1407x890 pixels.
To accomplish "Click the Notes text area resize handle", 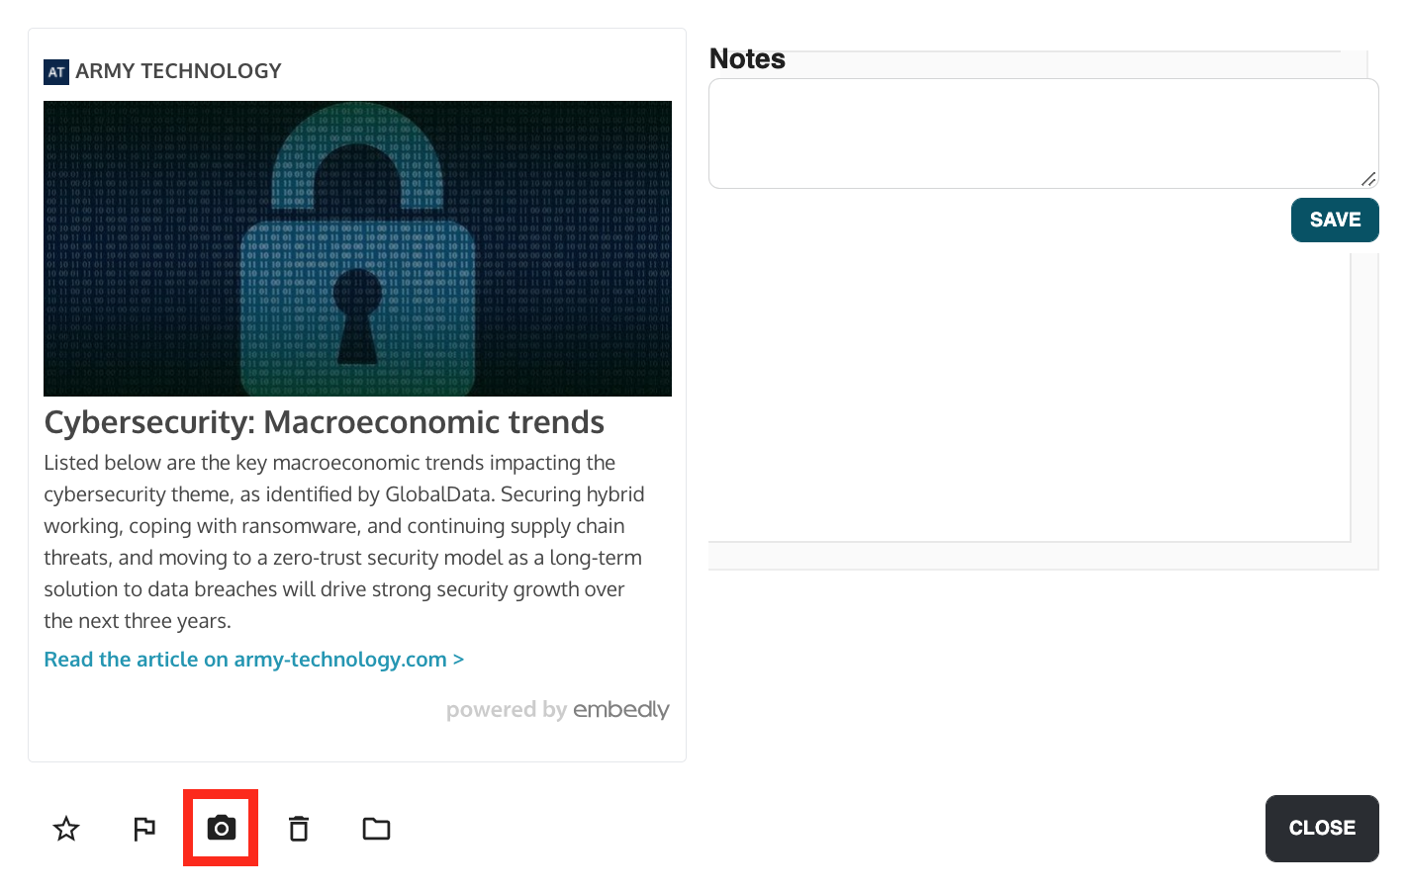I will 1368,179.
